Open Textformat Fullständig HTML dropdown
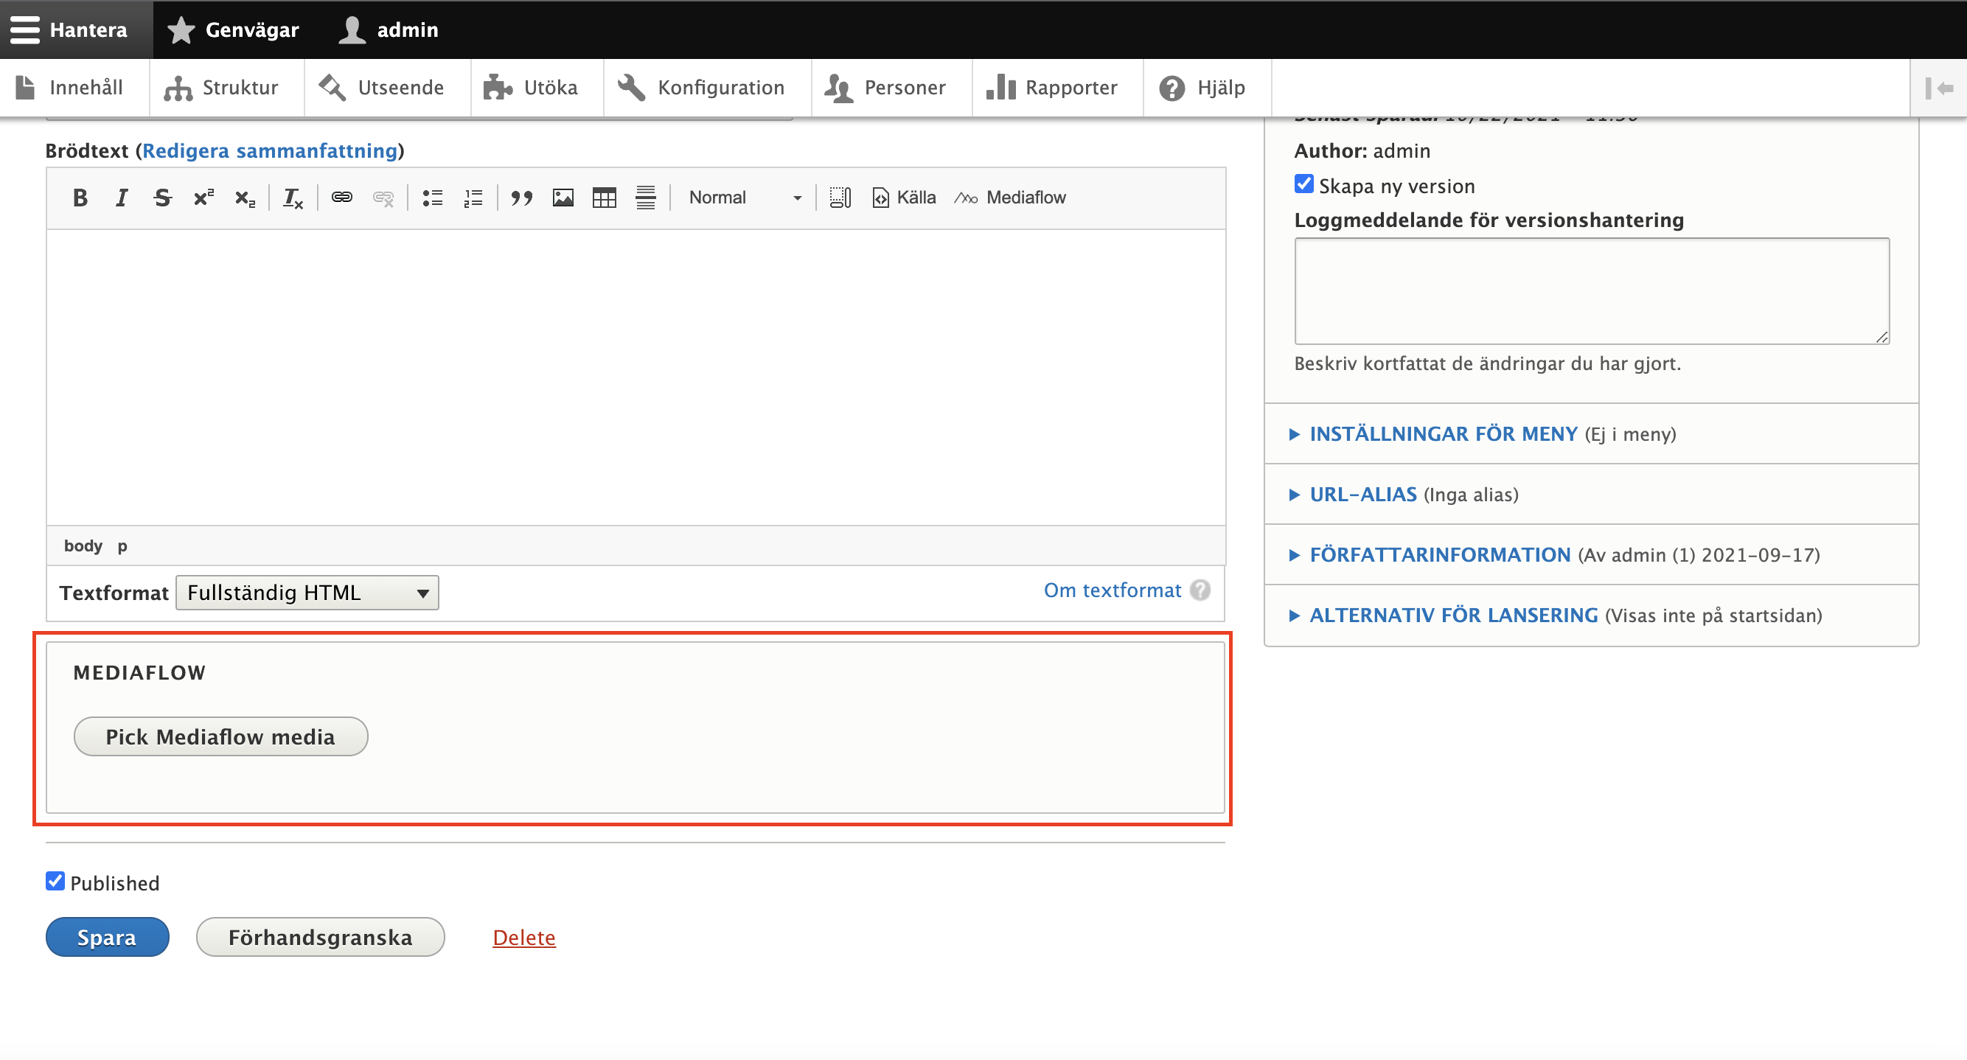Viewport: 1967px width, 1060px height. click(307, 593)
